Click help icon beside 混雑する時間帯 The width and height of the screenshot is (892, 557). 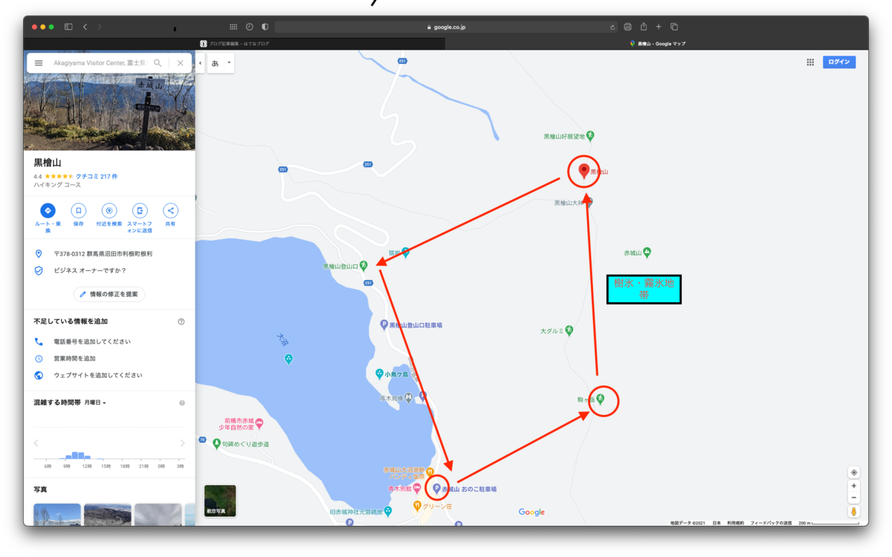tap(182, 403)
